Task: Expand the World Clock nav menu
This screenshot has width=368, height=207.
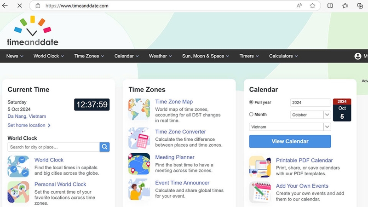Action: [49, 56]
